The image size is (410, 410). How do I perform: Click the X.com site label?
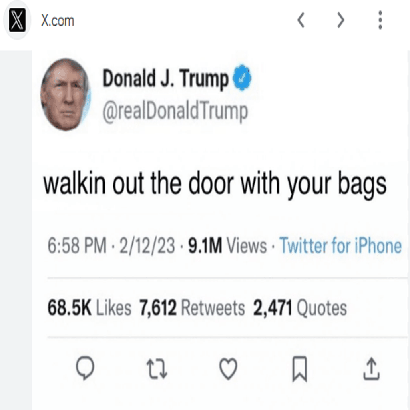point(58,21)
